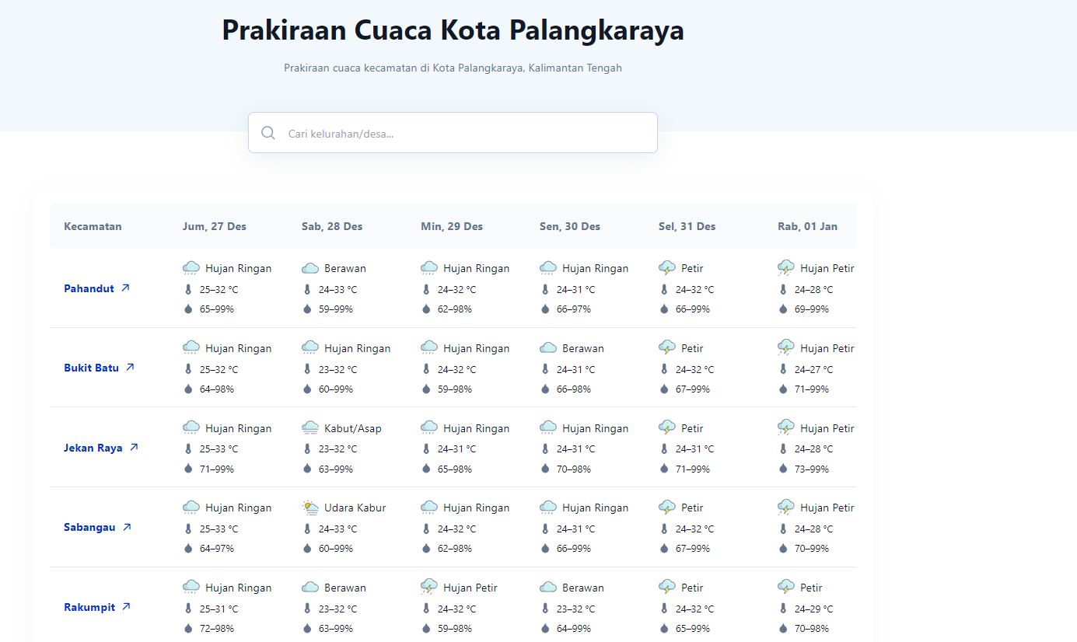Click the arrow icon next to Pahandut

(x=125, y=288)
